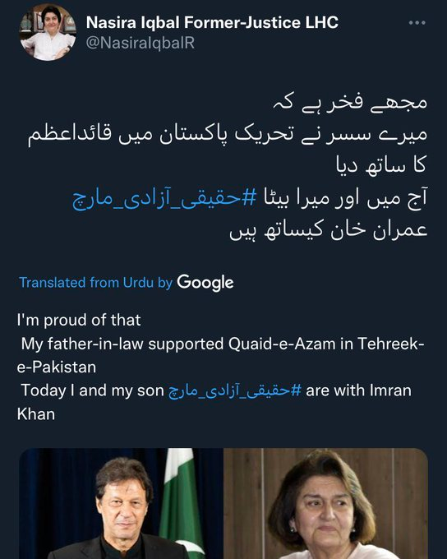447x559 pixels.
Task: Open the tweet's three-dot more options menu
Action: pos(417,23)
